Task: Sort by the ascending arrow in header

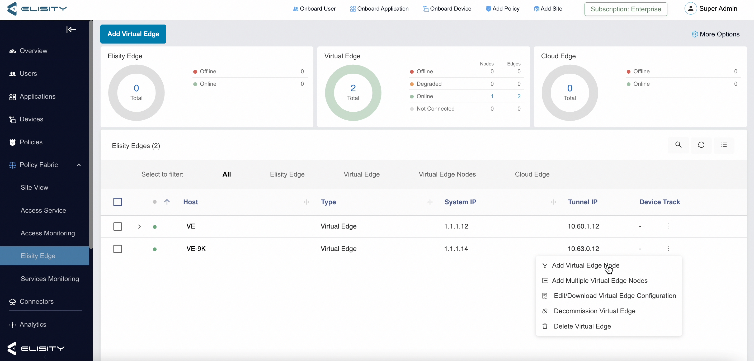Action: (167, 202)
